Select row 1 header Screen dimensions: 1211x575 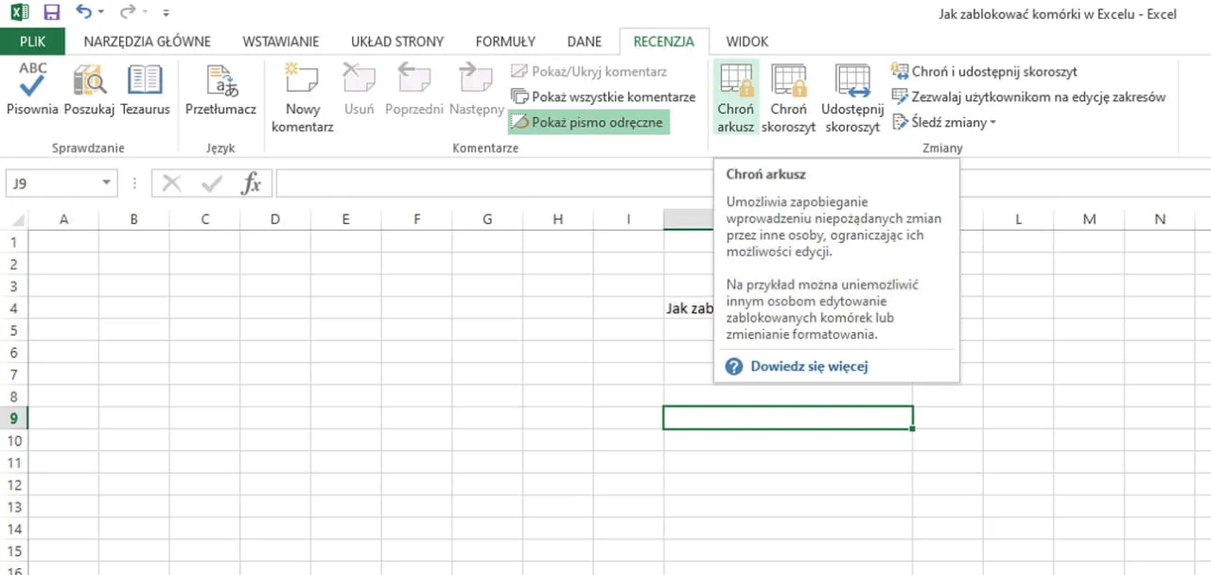point(14,242)
